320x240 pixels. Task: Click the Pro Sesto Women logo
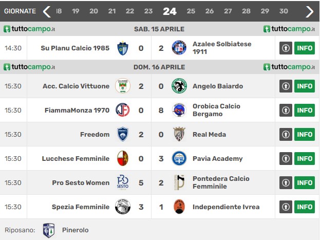pyautogui.click(x=123, y=182)
